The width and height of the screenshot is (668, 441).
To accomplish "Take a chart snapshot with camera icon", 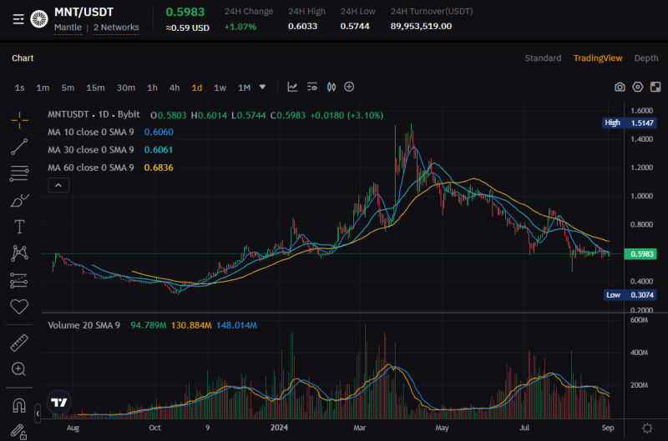I will click(620, 88).
